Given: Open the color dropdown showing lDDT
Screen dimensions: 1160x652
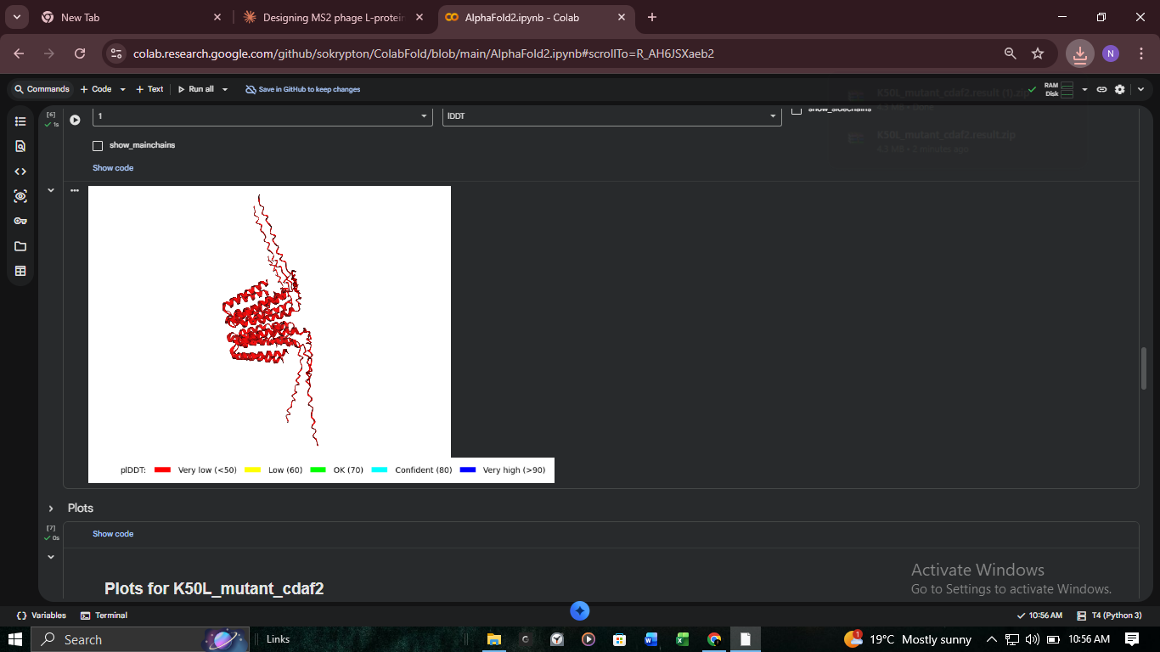Looking at the screenshot, I should click(612, 116).
